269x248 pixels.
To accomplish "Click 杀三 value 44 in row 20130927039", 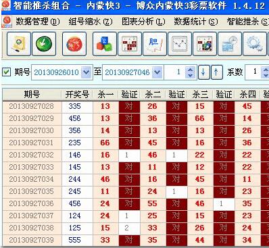I will tap(200, 240).
